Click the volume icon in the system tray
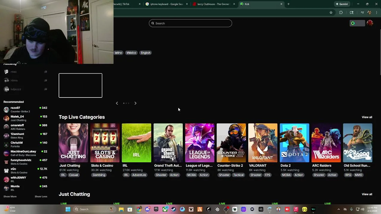Image resolution: width=381 pixels, height=214 pixels. point(363,209)
